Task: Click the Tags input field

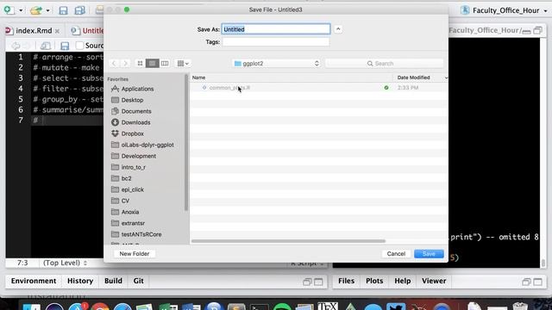Action: coord(276,42)
